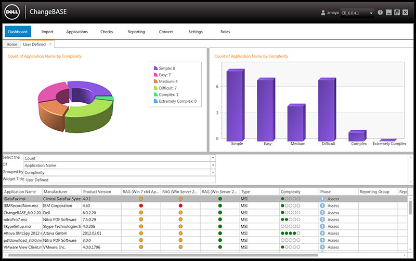Viewport: 416px width, 261px height.
Task: Click the Assess phase icon for SkypeSetup.msi
Action: (x=322, y=226)
